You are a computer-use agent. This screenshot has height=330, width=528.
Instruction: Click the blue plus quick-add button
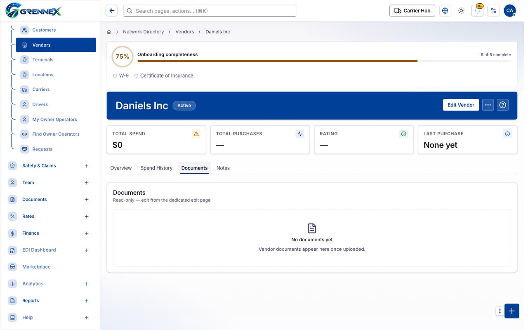(x=511, y=311)
